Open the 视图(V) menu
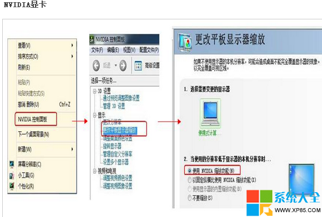The image size is (322, 217). click(x=129, y=50)
